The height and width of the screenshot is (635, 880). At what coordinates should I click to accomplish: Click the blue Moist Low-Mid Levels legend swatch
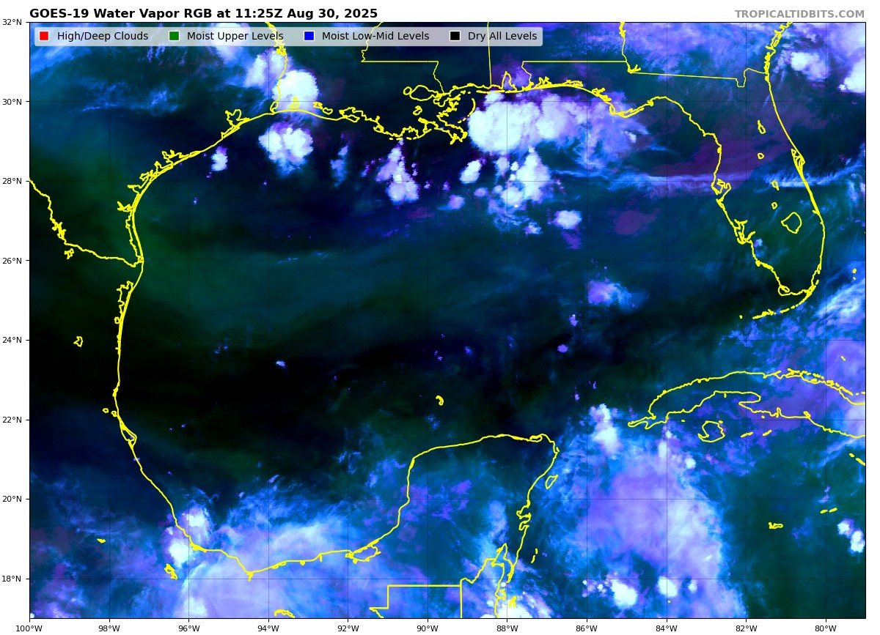coord(309,36)
